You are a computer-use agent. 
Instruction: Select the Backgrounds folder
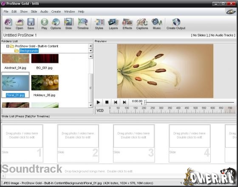(29, 51)
